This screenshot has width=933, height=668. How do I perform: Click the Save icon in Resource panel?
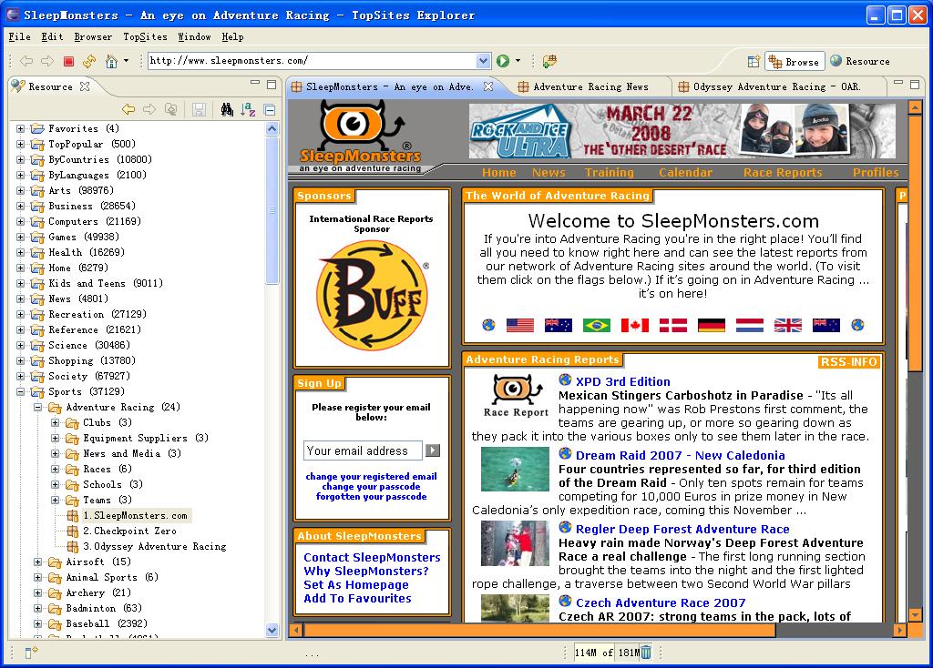pos(199,109)
